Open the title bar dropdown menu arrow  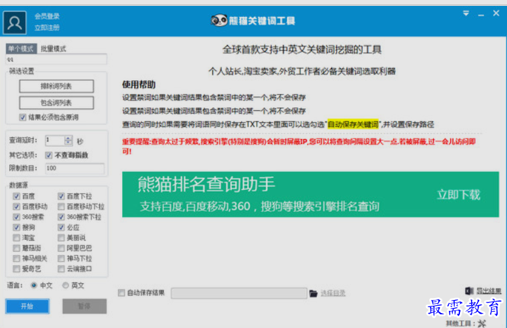point(466,13)
